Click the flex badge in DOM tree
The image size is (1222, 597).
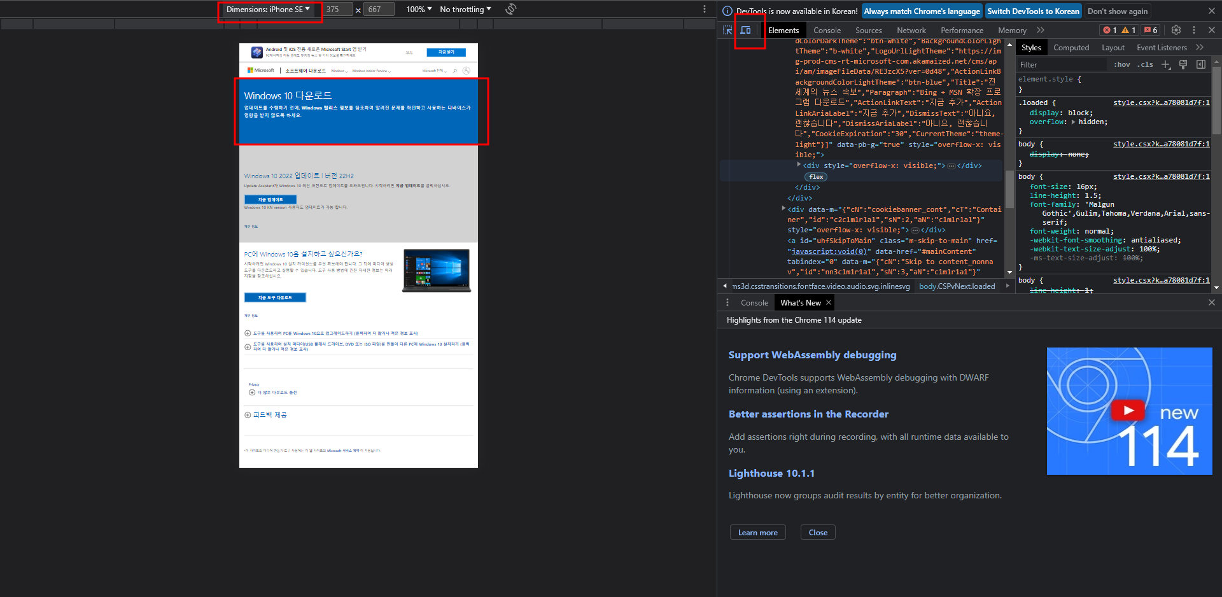pos(816,176)
